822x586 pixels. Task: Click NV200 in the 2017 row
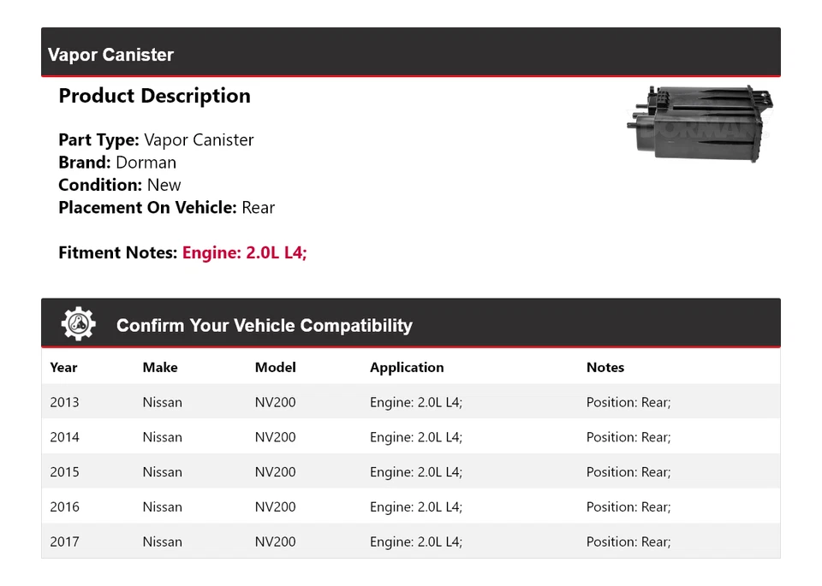275,542
